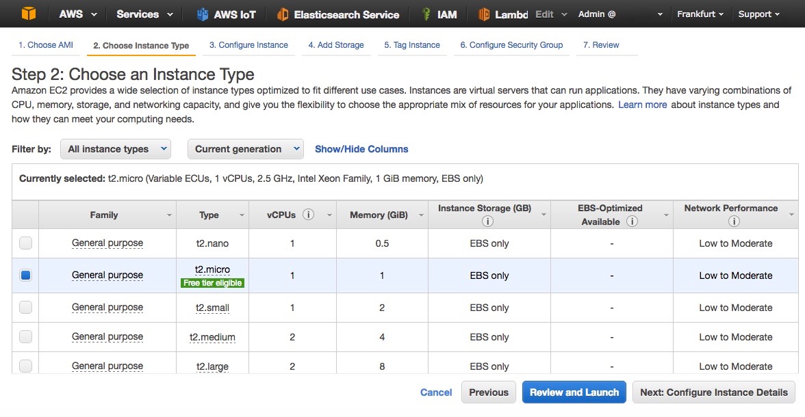Viewport: 805px width, 417px height.
Task: Select the t2.nano instance checkbox
Action: [x=25, y=243]
